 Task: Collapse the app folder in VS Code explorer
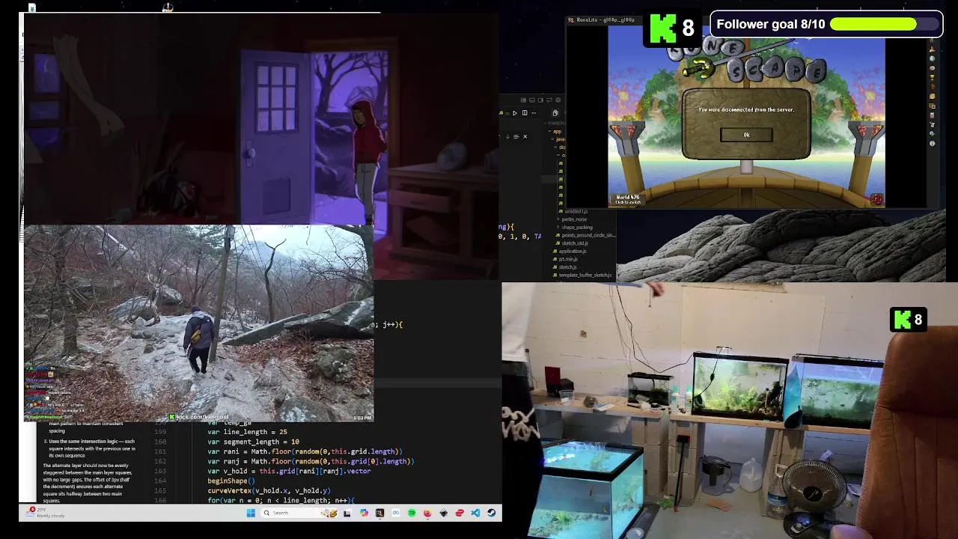[x=556, y=131]
